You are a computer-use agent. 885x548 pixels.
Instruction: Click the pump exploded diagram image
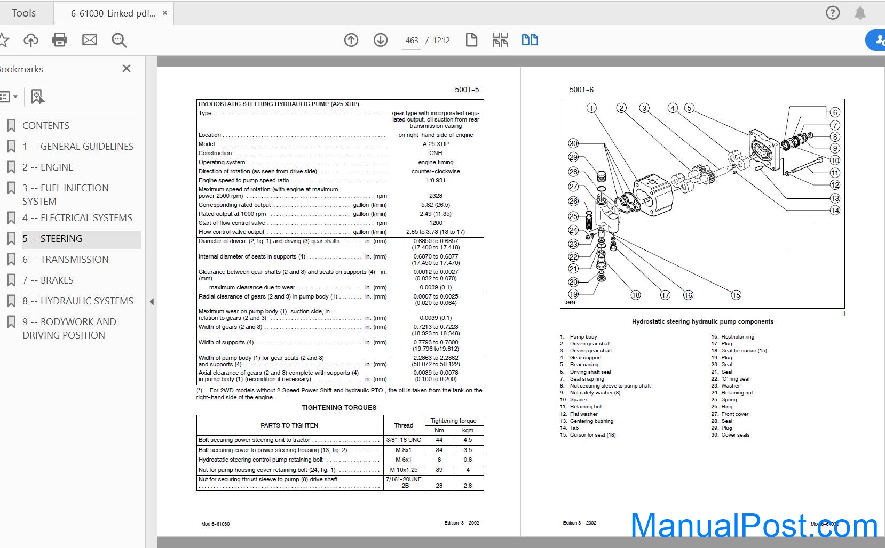click(x=702, y=203)
